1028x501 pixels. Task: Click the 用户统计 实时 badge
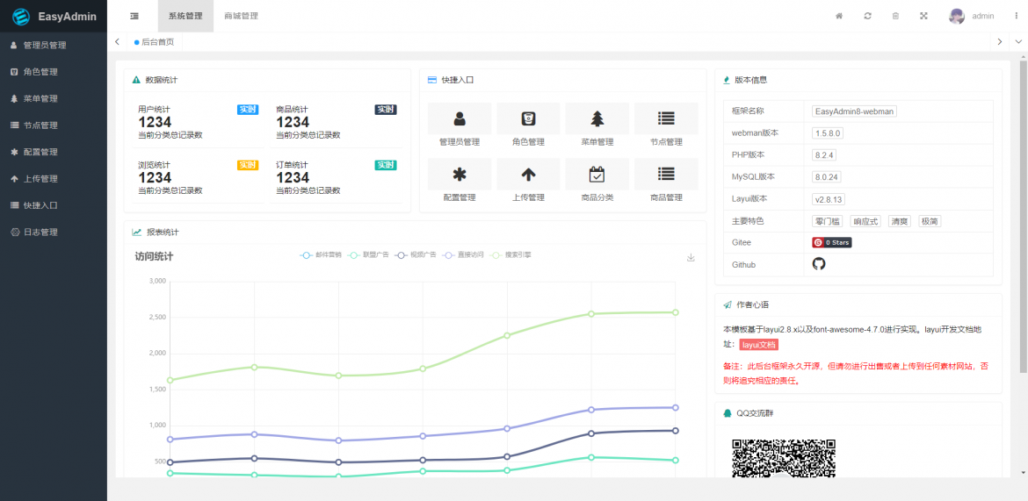pyautogui.click(x=248, y=110)
